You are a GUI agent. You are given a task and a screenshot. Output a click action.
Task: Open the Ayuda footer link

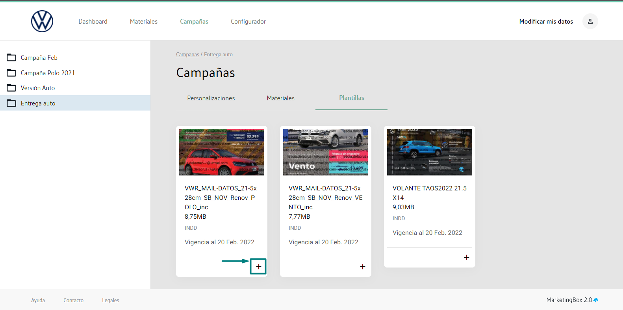[38, 300]
